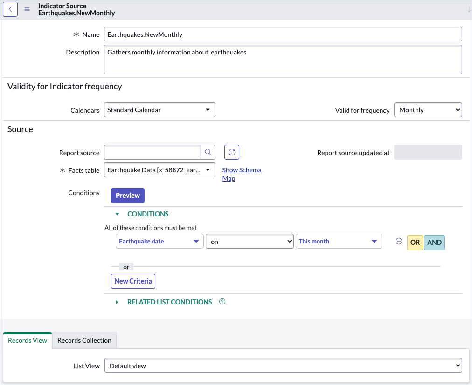Screen dimensions: 472x385
Task: Select the Records View tab
Action: click(27, 340)
